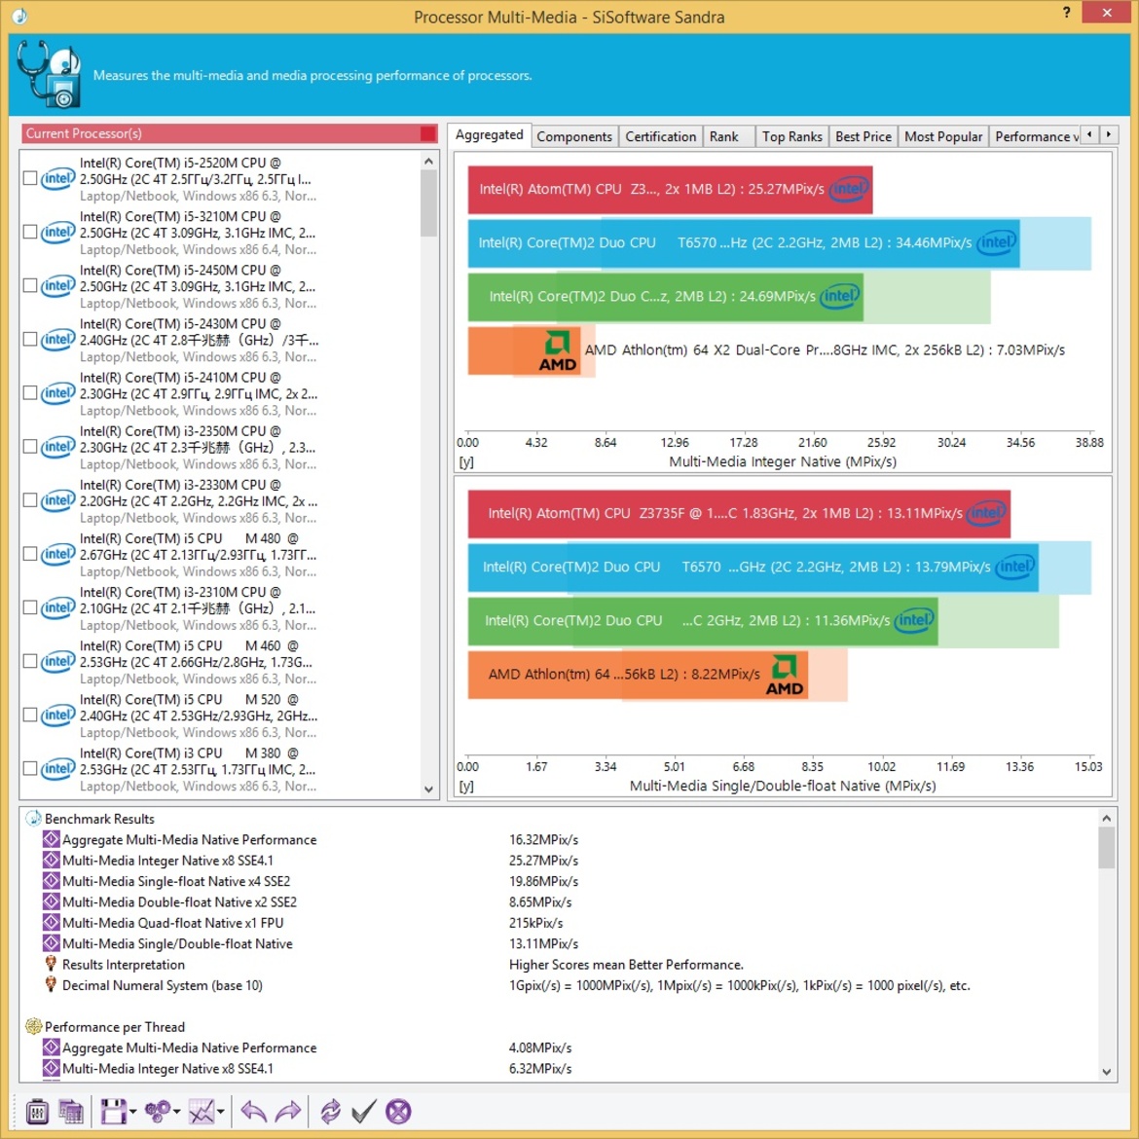Viewport: 1139px width, 1139px height.
Task: Check the Core i5-2520M processor checkbox
Action: 30,179
